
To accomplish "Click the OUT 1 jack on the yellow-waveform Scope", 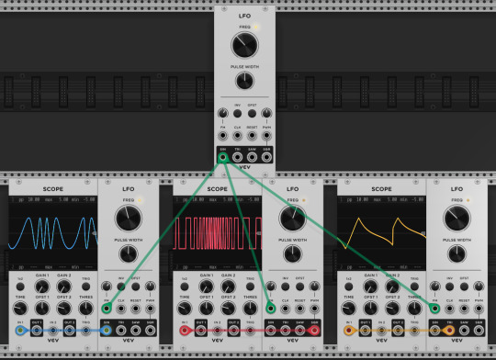I will coord(365,331).
